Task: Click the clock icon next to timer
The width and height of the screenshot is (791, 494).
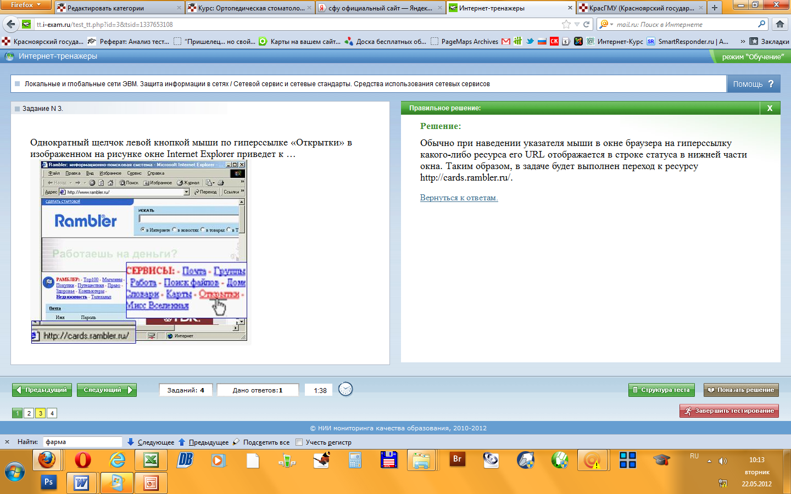Action: 346,389
